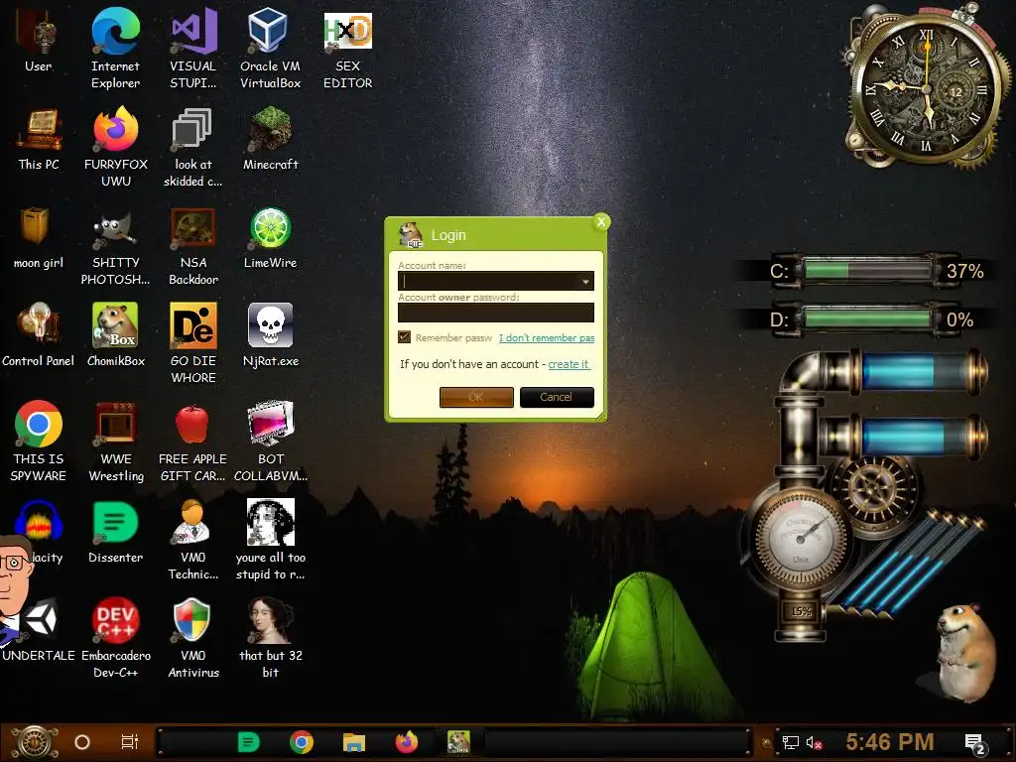Select the This PC icon
Image resolution: width=1016 pixels, height=762 pixels.
39,139
